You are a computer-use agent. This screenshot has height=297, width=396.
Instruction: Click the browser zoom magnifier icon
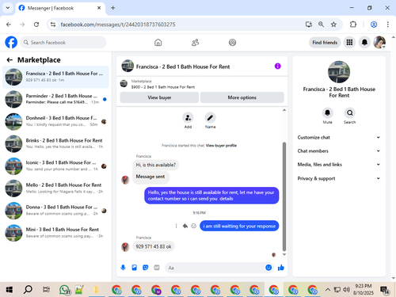click(x=321, y=25)
